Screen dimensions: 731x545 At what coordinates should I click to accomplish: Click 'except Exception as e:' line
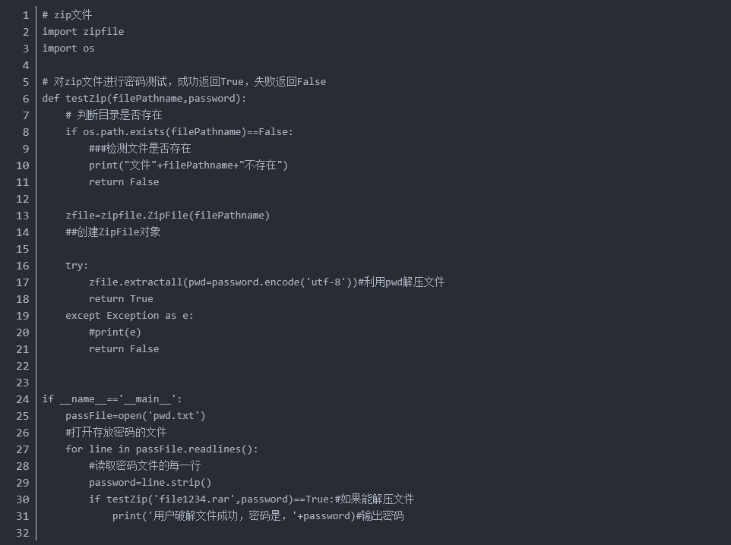(129, 316)
